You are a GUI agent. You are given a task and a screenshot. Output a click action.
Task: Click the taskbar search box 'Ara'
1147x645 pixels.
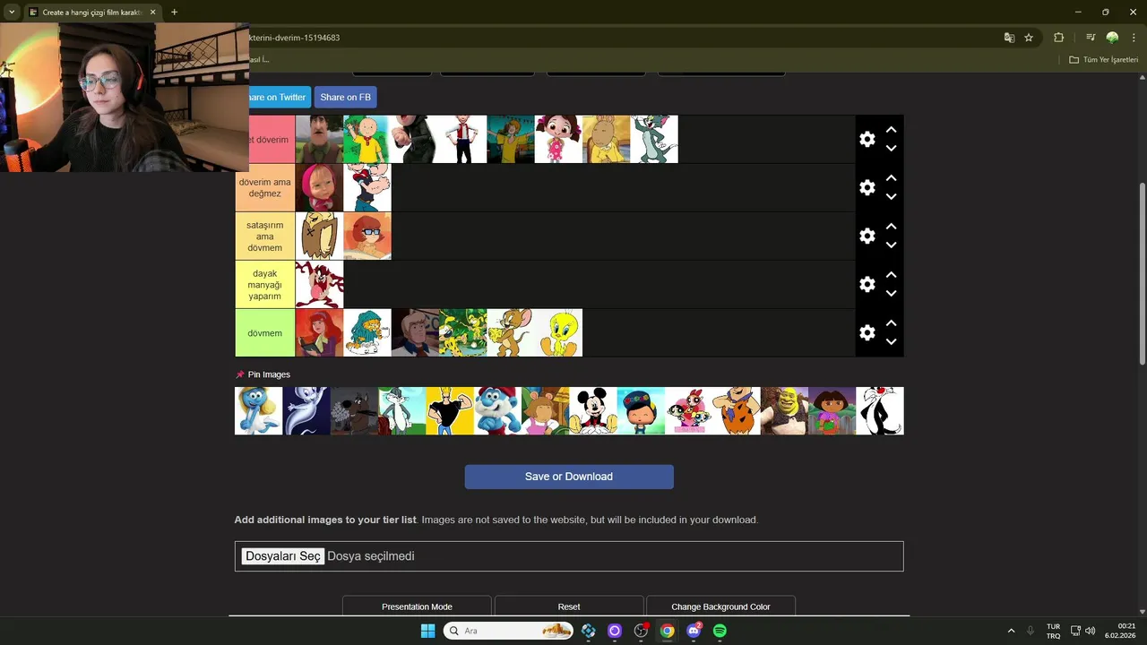tap(509, 631)
